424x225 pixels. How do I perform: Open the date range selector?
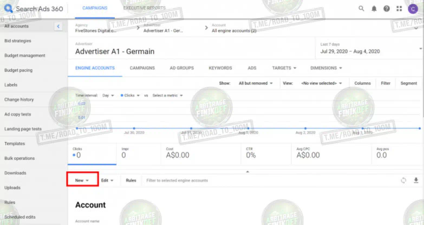tap(370, 48)
